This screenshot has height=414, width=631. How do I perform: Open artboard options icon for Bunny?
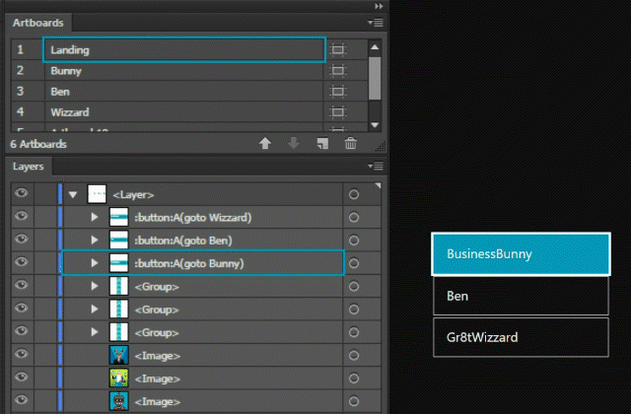point(339,70)
